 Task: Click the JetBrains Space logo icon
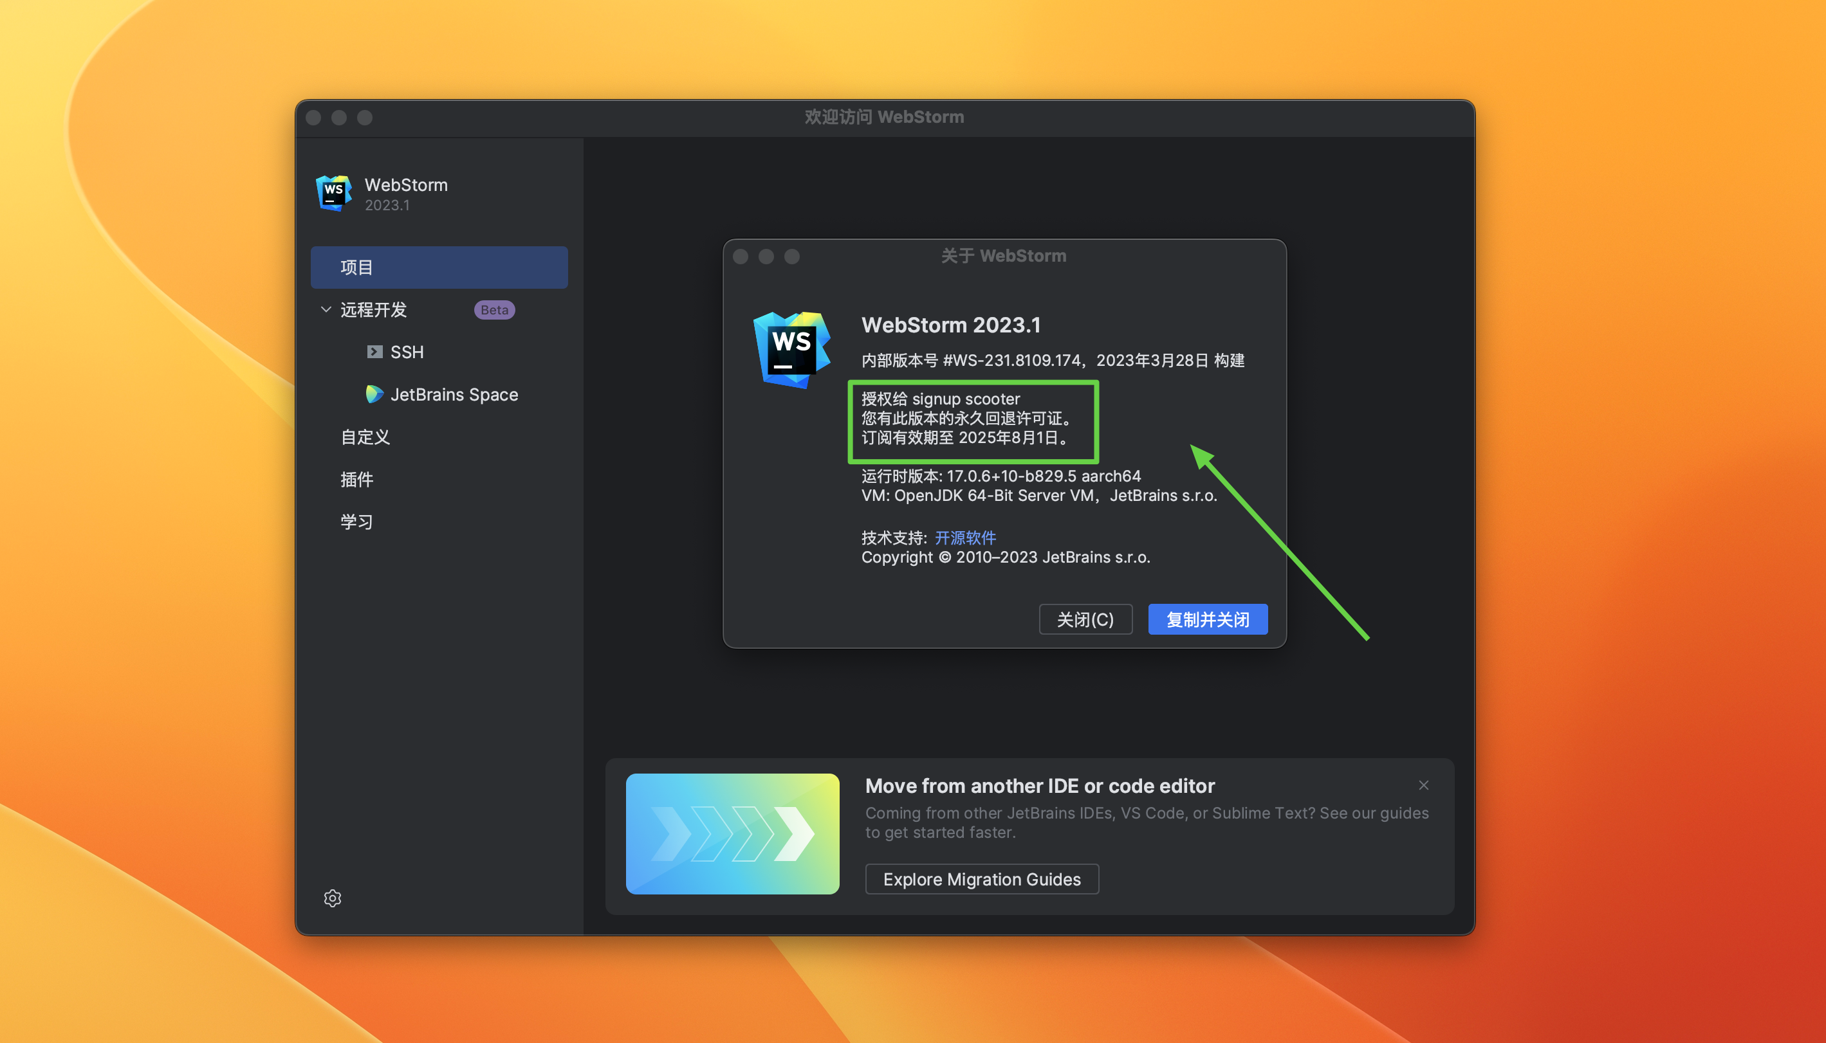374,394
